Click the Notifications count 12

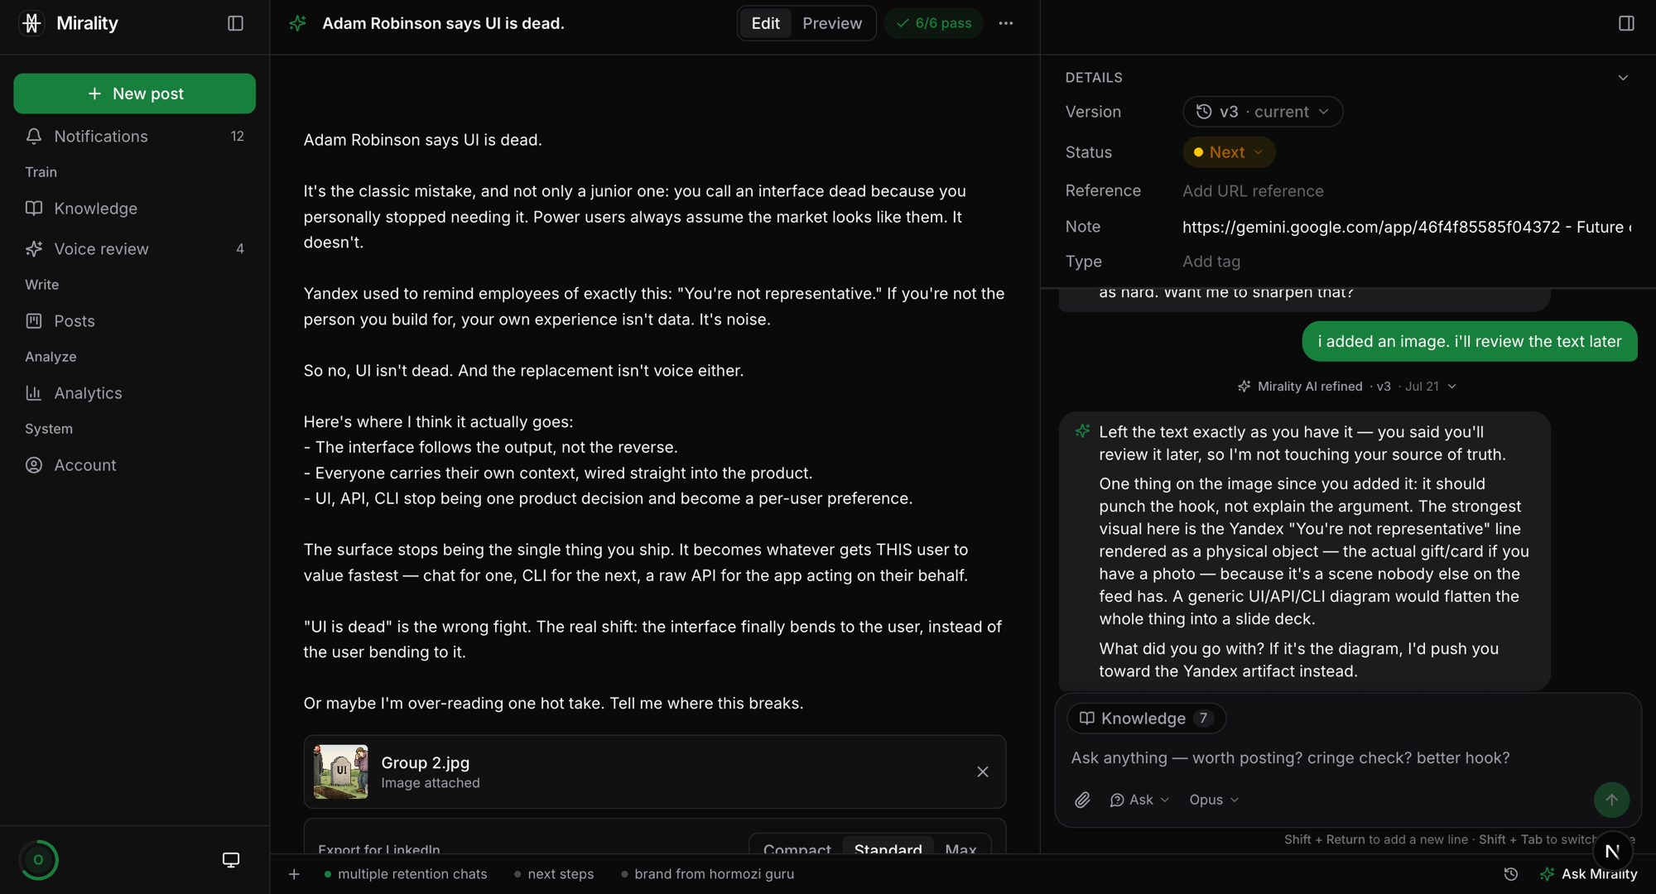pos(238,136)
